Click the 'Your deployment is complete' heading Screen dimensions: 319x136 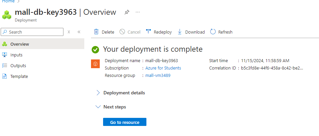coord(153,49)
